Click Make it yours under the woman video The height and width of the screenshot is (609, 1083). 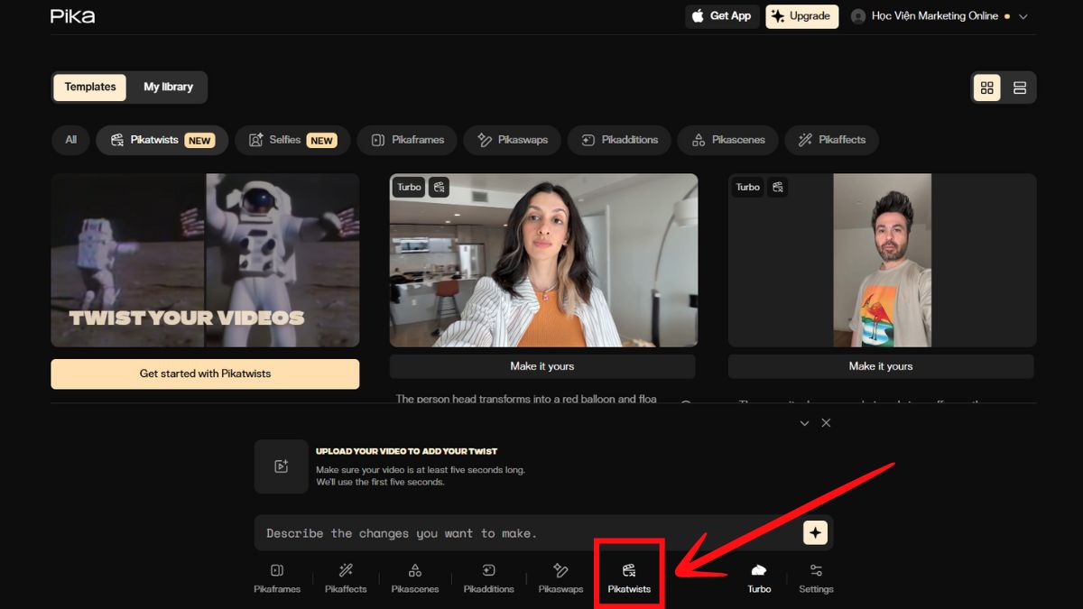pyautogui.click(x=542, y=366)
